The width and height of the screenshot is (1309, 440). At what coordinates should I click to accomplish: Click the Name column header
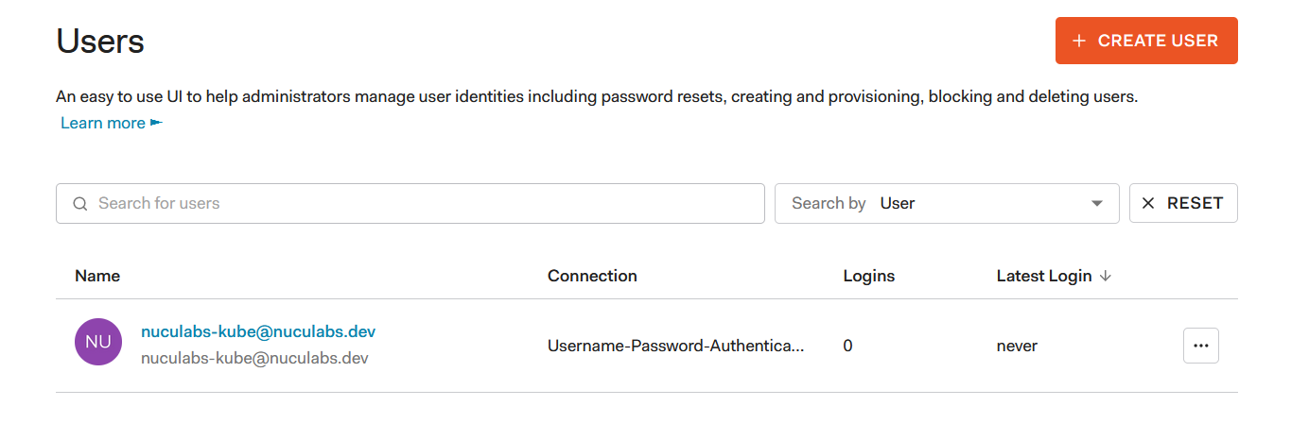point(97,276)
